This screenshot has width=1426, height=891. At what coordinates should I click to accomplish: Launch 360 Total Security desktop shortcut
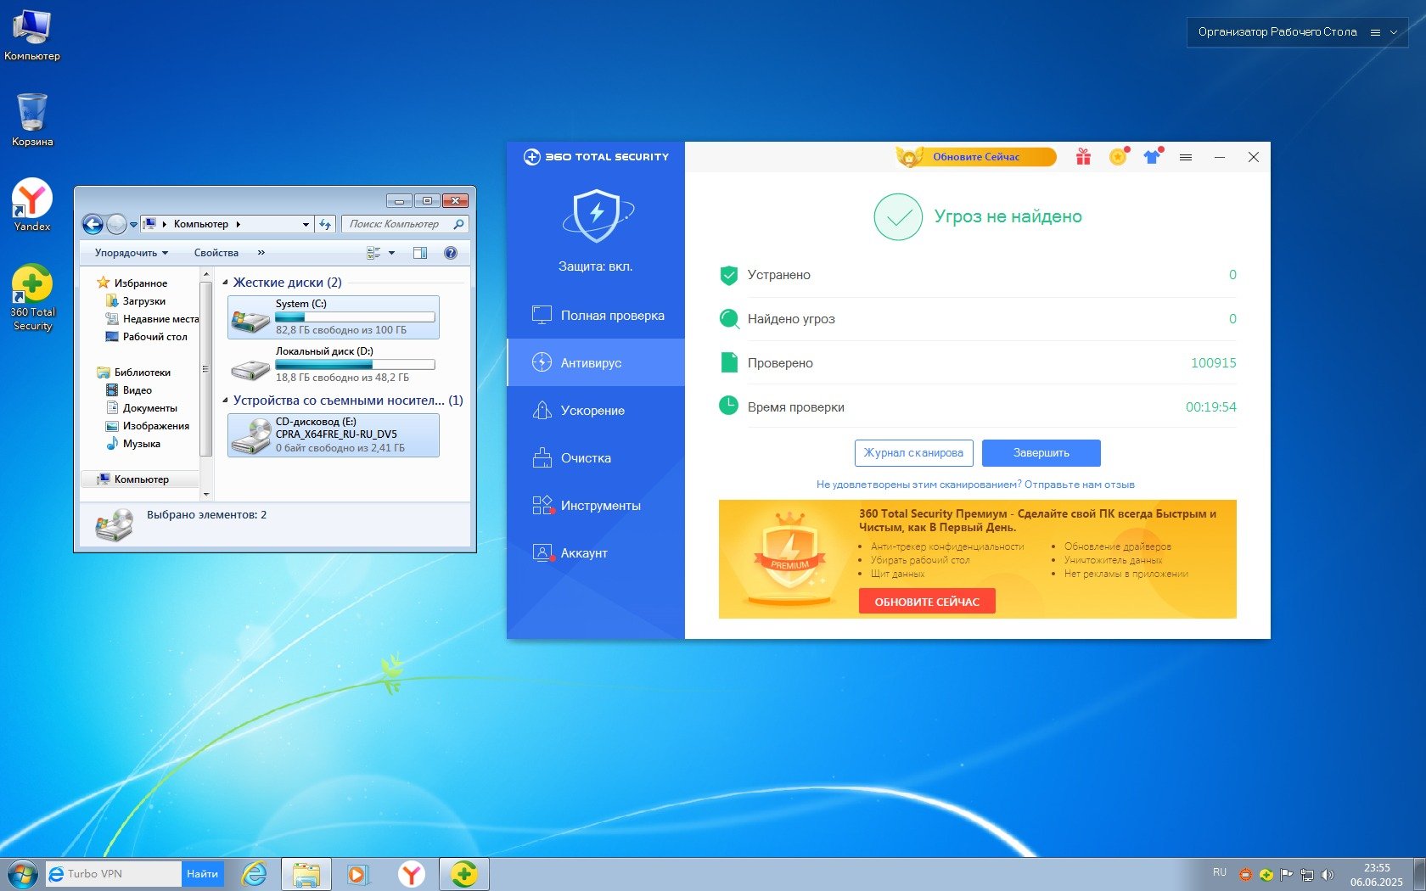[x=32, y=298]
